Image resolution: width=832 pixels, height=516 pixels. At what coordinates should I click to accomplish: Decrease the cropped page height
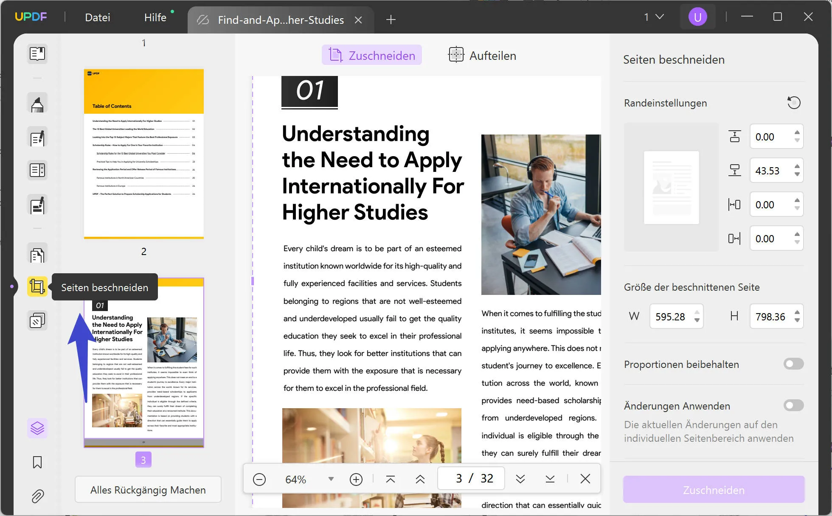[x=797, y=320]
